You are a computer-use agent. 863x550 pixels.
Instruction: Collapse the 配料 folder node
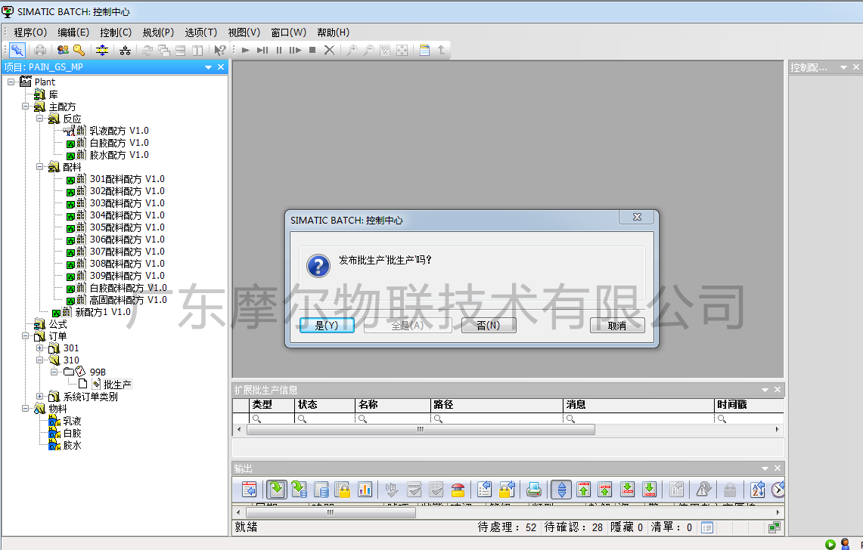(x=39, y=167)
